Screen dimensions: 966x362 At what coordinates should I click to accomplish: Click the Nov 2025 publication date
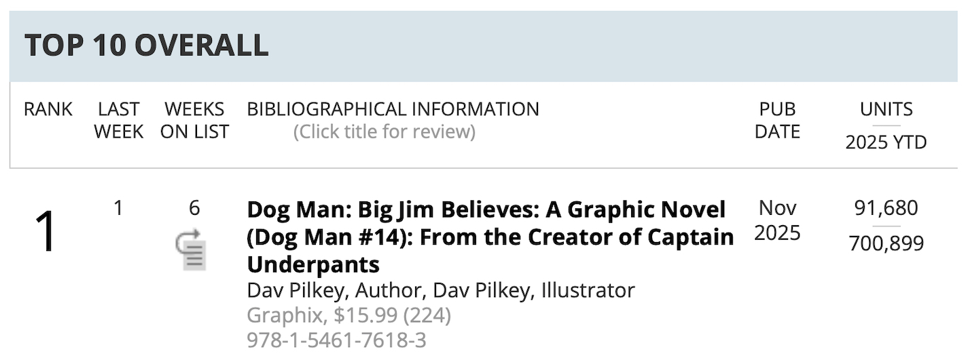tap(777, 220)
